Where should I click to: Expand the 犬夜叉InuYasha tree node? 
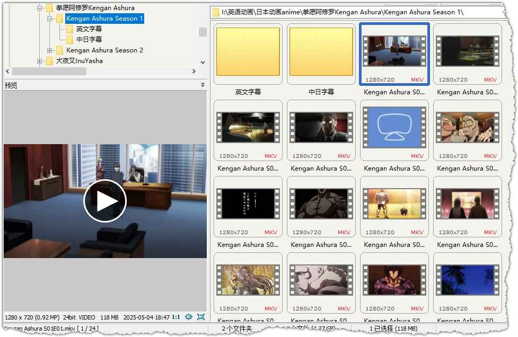point(40,61)
